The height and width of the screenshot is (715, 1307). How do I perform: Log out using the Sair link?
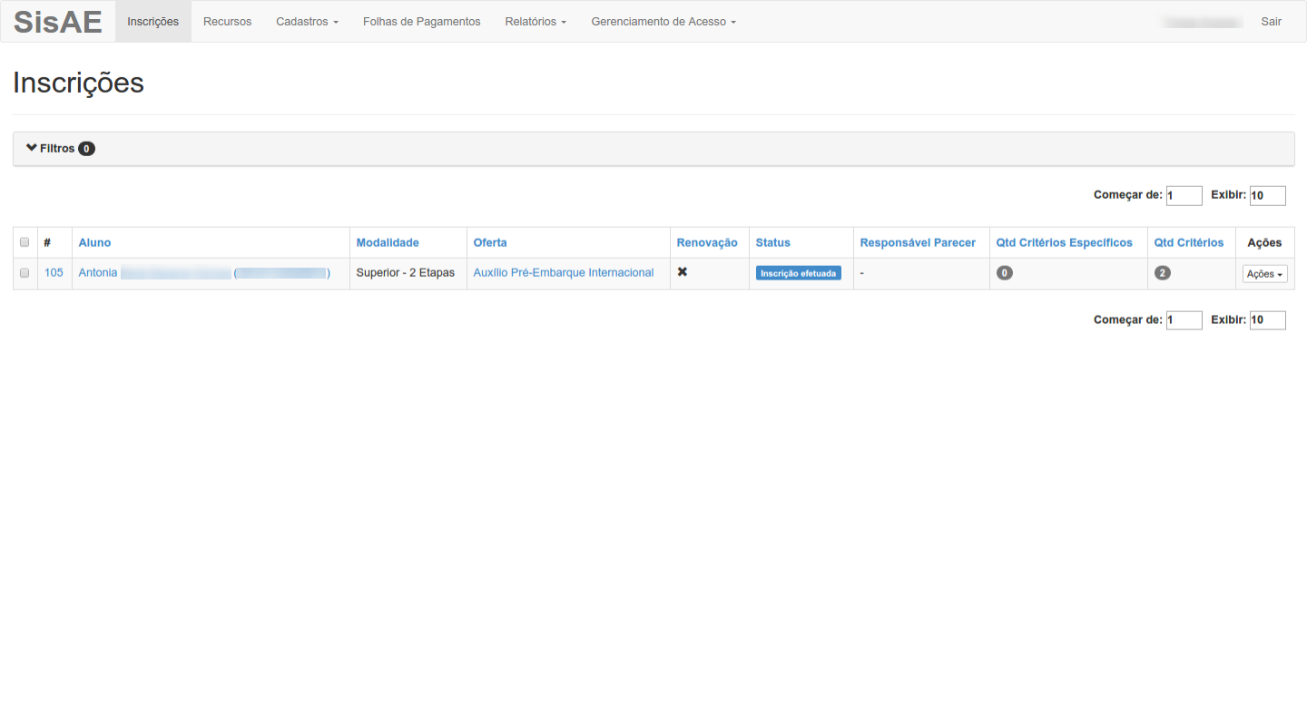coord(1271,22)
